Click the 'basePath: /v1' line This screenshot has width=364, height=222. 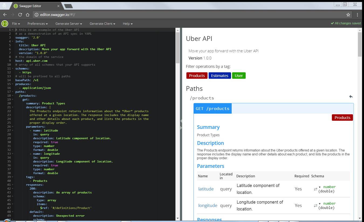tap(27, 80)
